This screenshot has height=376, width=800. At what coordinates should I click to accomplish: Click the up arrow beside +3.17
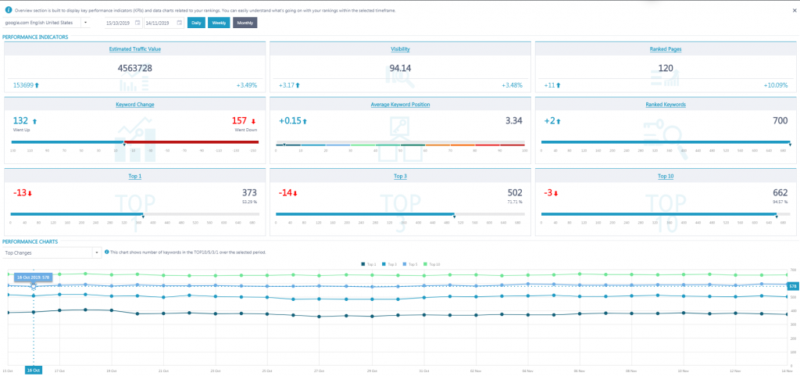point(298,85)
